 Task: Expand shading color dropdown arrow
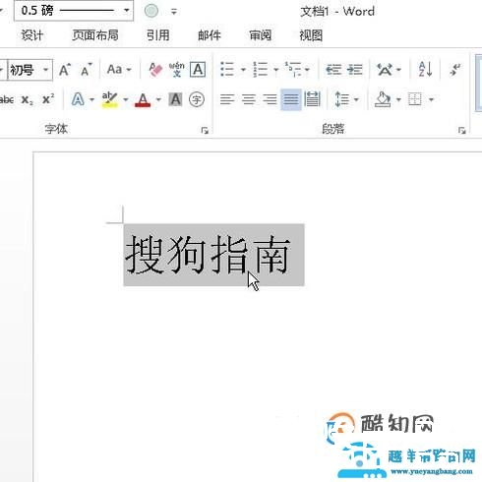398,99
